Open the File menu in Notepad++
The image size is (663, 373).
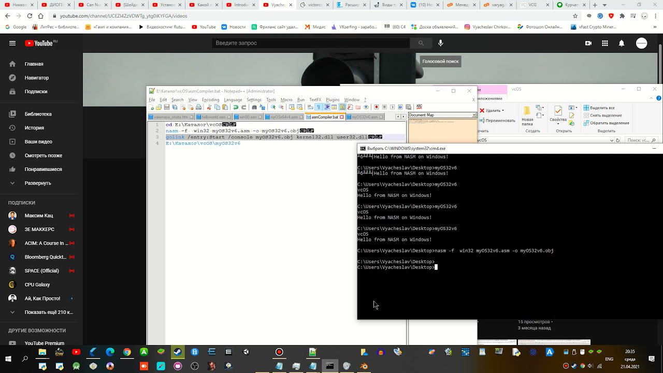152,99
